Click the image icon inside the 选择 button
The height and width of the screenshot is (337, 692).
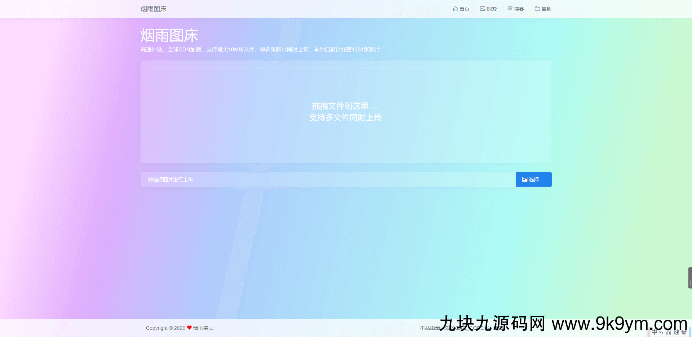point(525,179)
